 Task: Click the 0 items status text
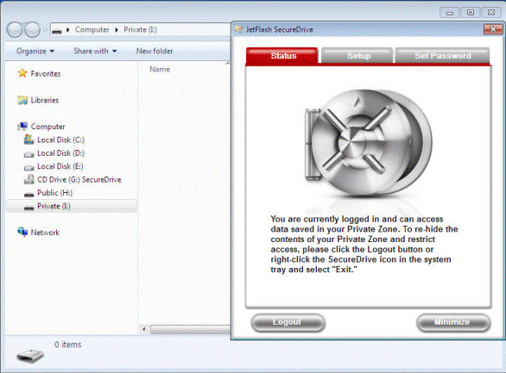67,345
